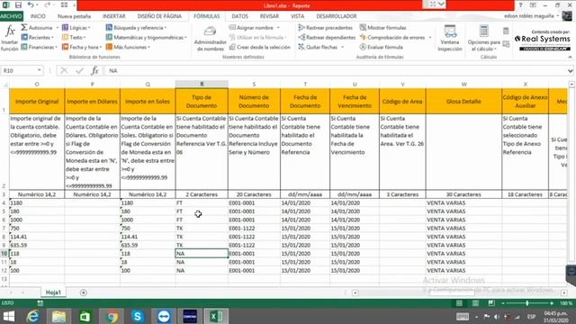The height and width of the screenshot is (324, 576).
Task: Open the Windows Start button
Action: [8, 316]
